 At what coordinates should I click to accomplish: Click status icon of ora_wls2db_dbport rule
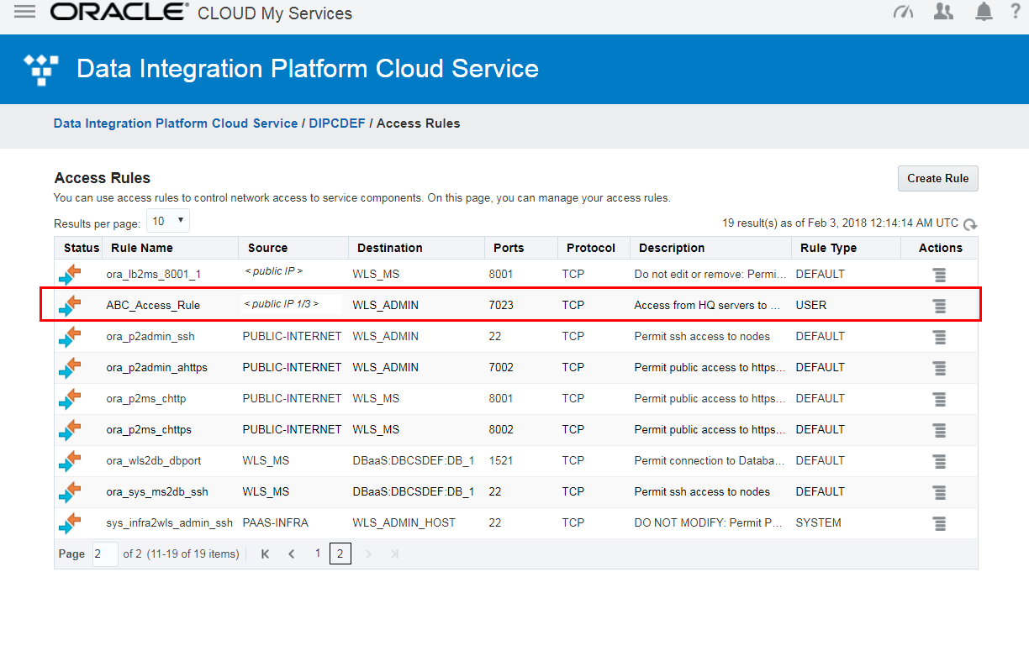[71, 461]
